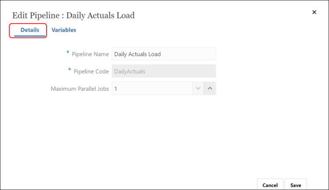Cancel editing the pipeline
The height and width of the screenshot is (190, 329).
(270, 185)
